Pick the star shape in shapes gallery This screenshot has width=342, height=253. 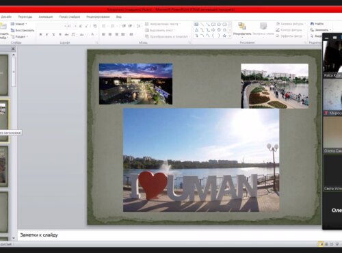tap(224, 36)
